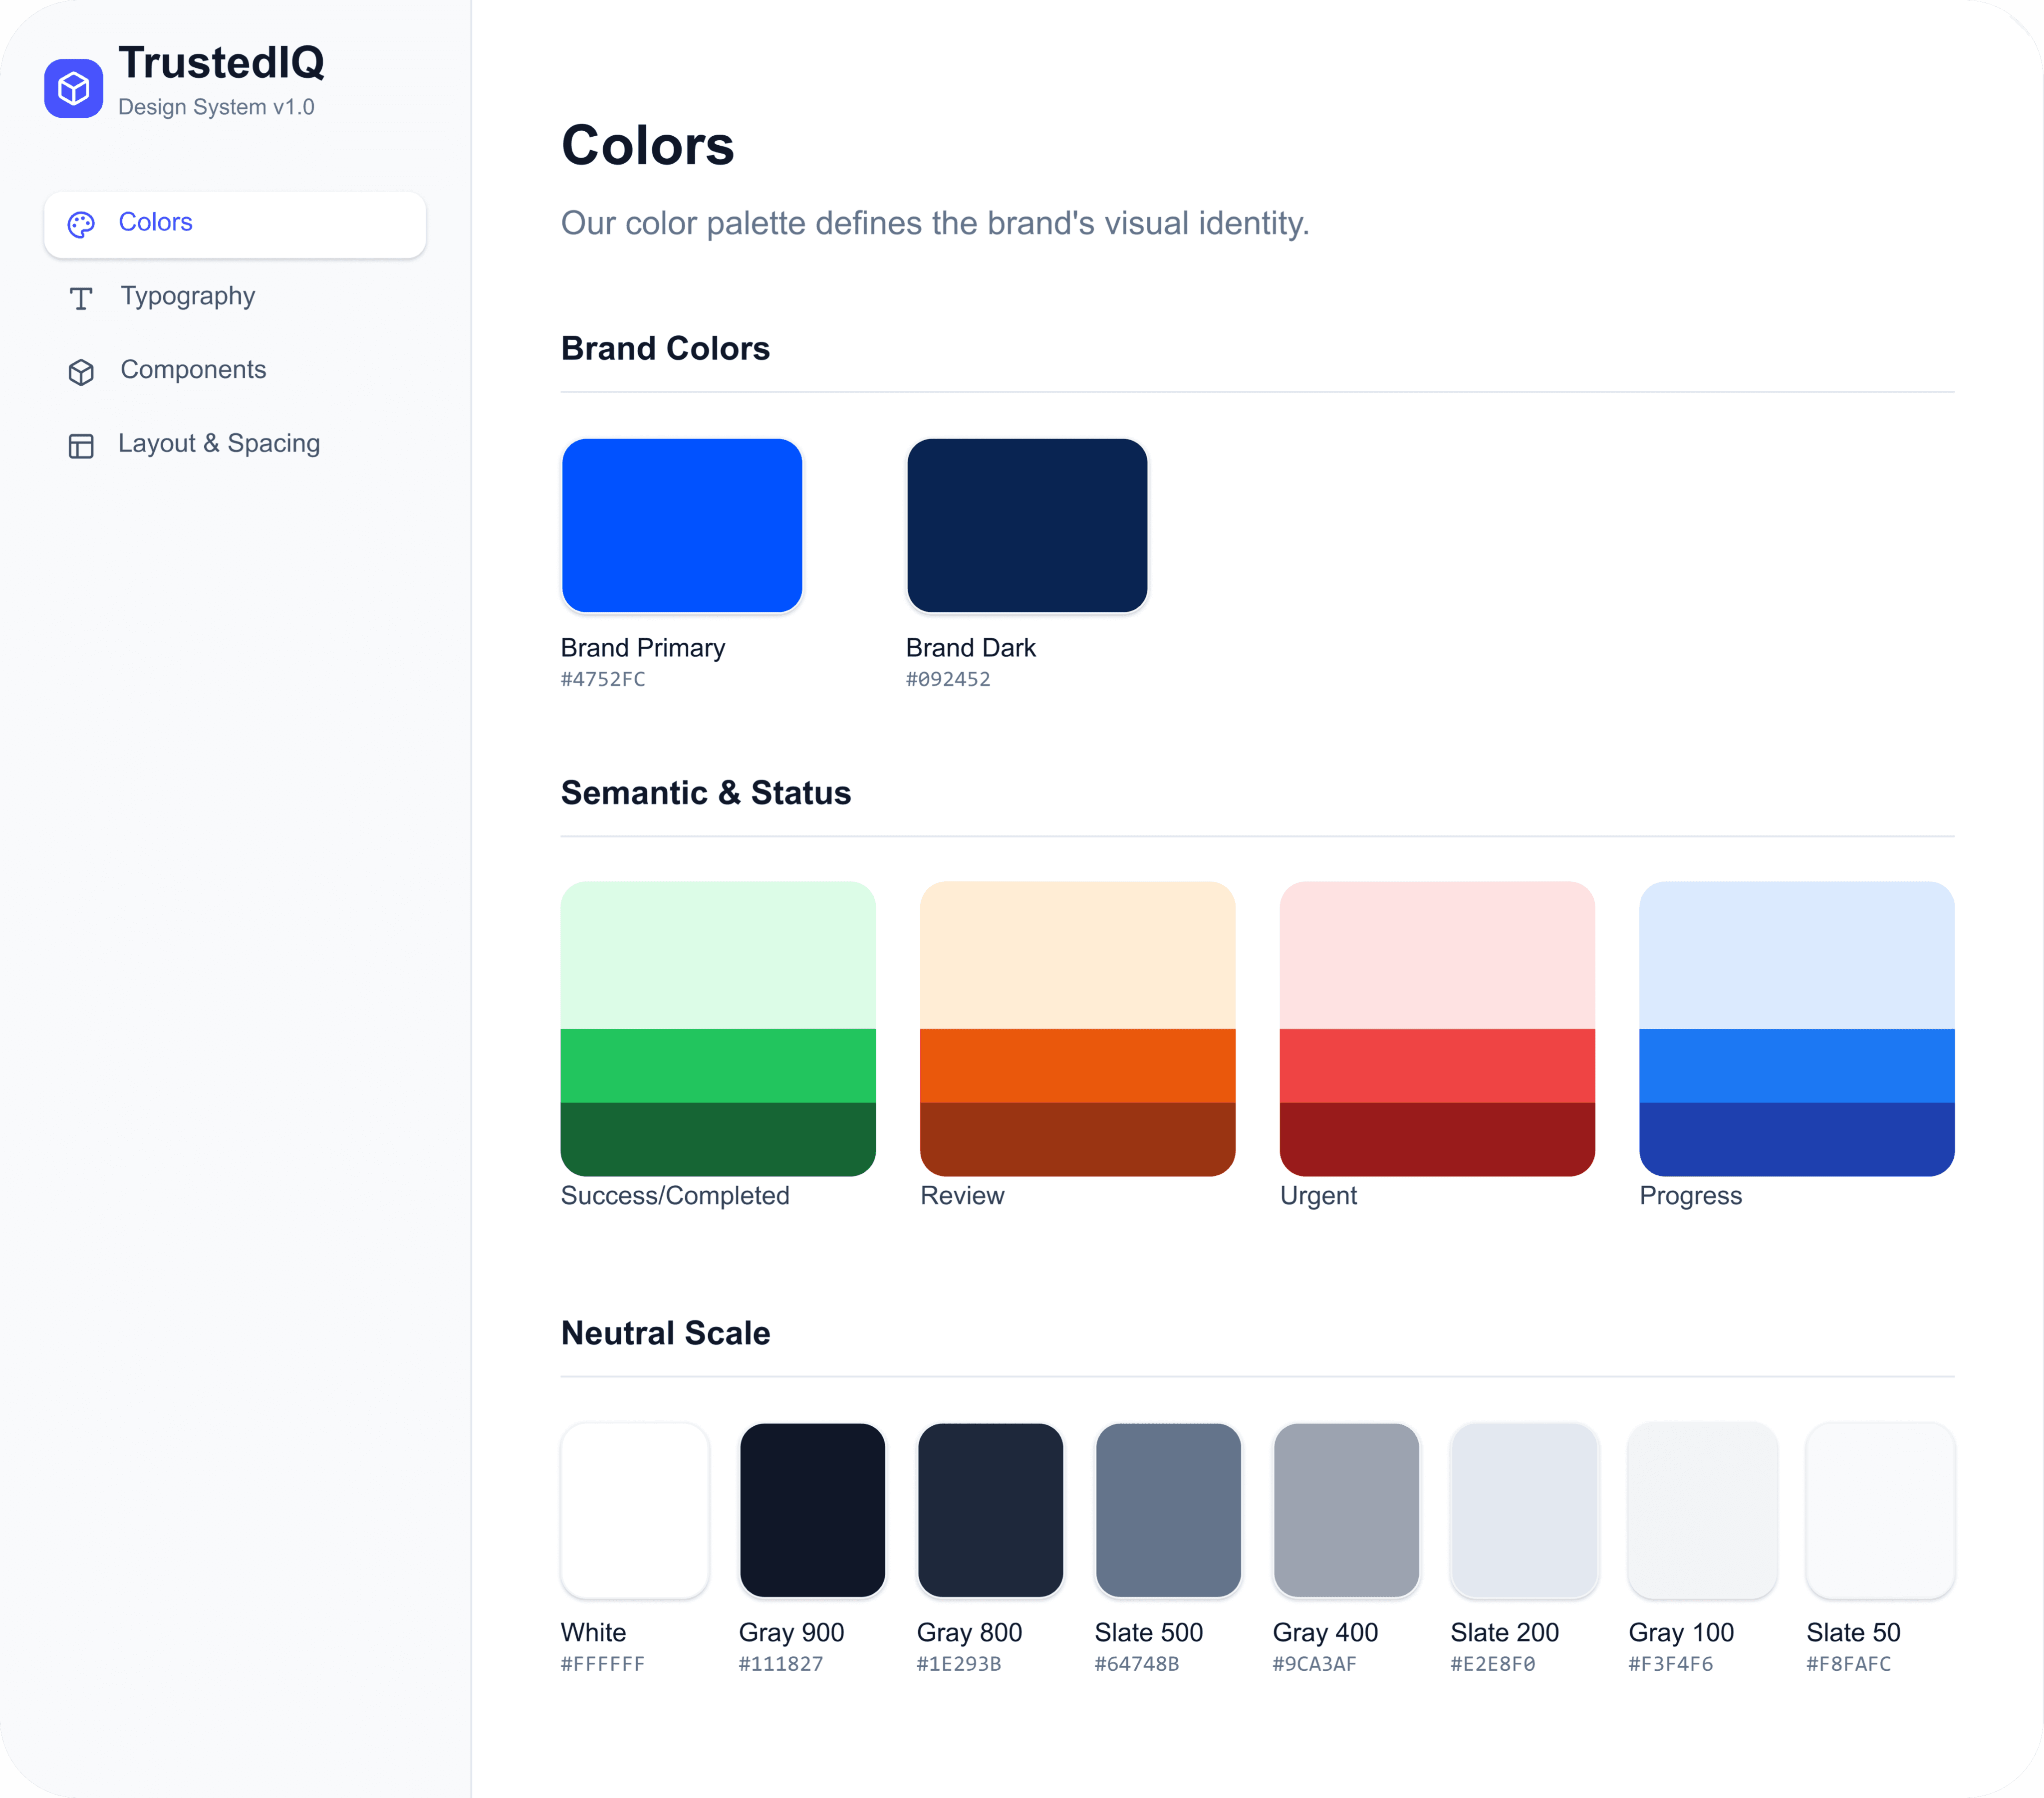
Task: Click the TrustedIQ cube logo icon
Action: pyautogui.click(x=73, y=89)
